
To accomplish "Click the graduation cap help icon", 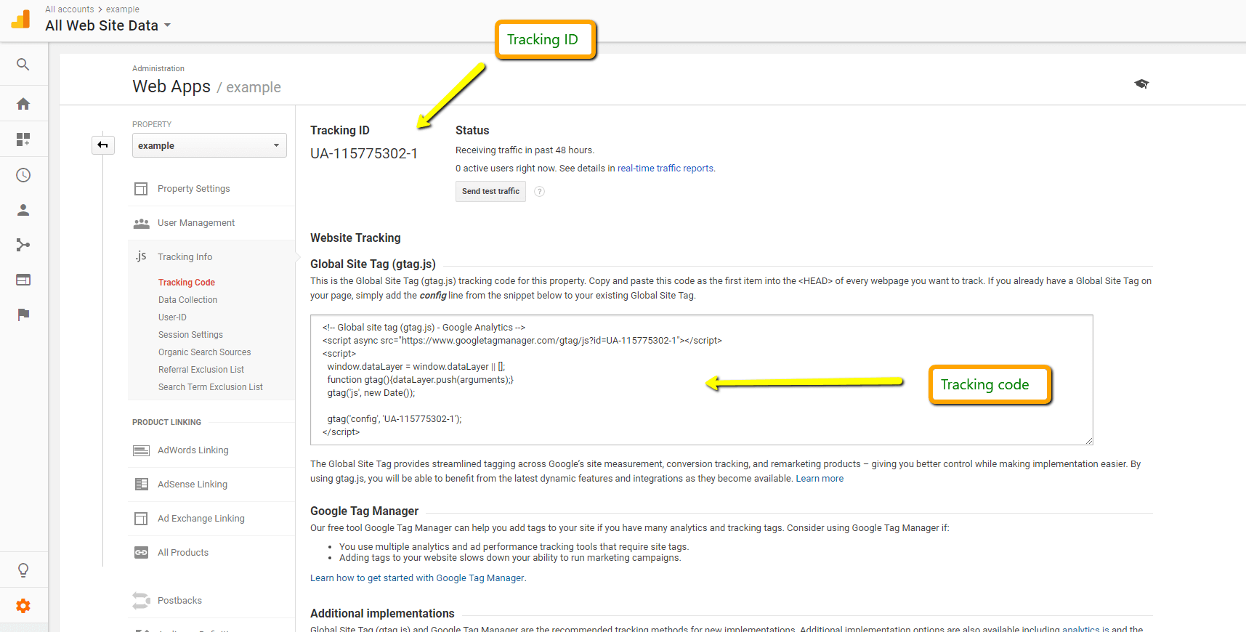I will point(1141,84).
